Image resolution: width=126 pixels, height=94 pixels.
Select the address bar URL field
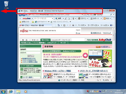(x=55, y=15)
